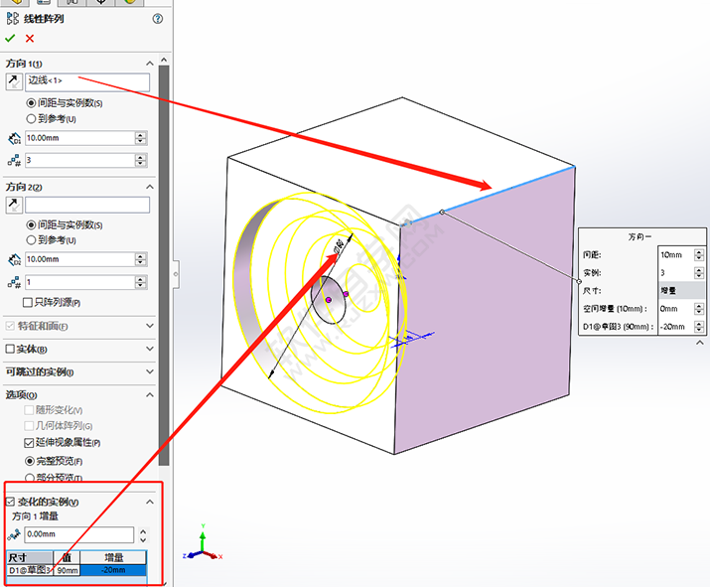Viewport: 710px width, 587px height.
Task: Click the instance count icon in 方向 2
Action: coord(14,283)
